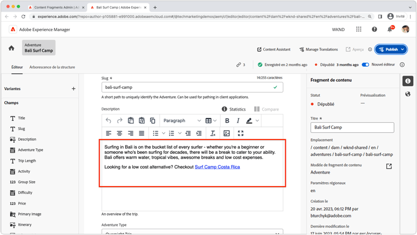Open the Statistics for description
The image size is (417, 235).
tap(234, 109)
